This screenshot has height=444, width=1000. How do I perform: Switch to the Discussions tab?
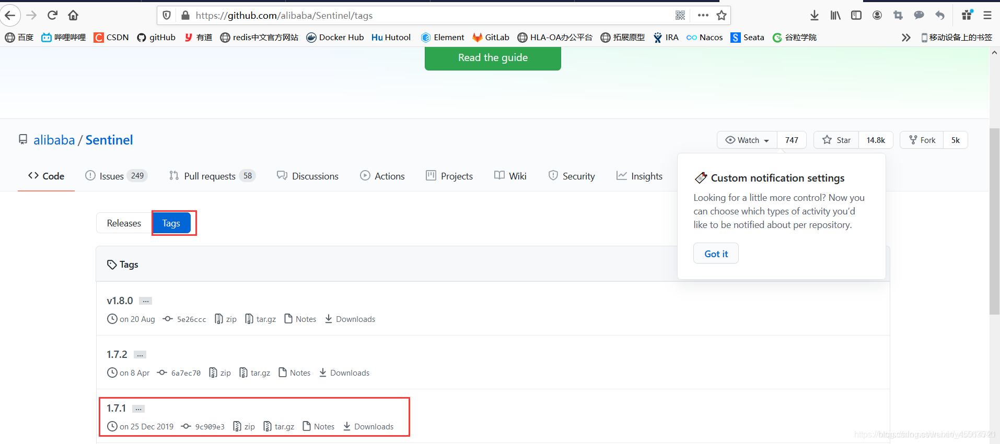pos(308,176)
